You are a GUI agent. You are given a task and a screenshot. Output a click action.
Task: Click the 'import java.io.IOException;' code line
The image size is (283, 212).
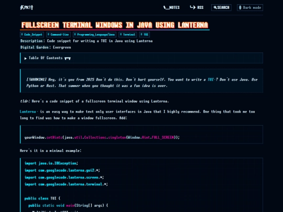[x=51, y=163]
